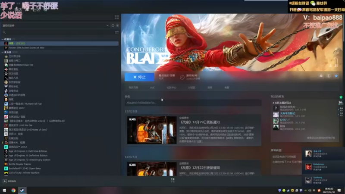Click the Chinese 中 input method indicator
Image resolution: width=345 pixels, height=194 pixels.
point(314,190)
